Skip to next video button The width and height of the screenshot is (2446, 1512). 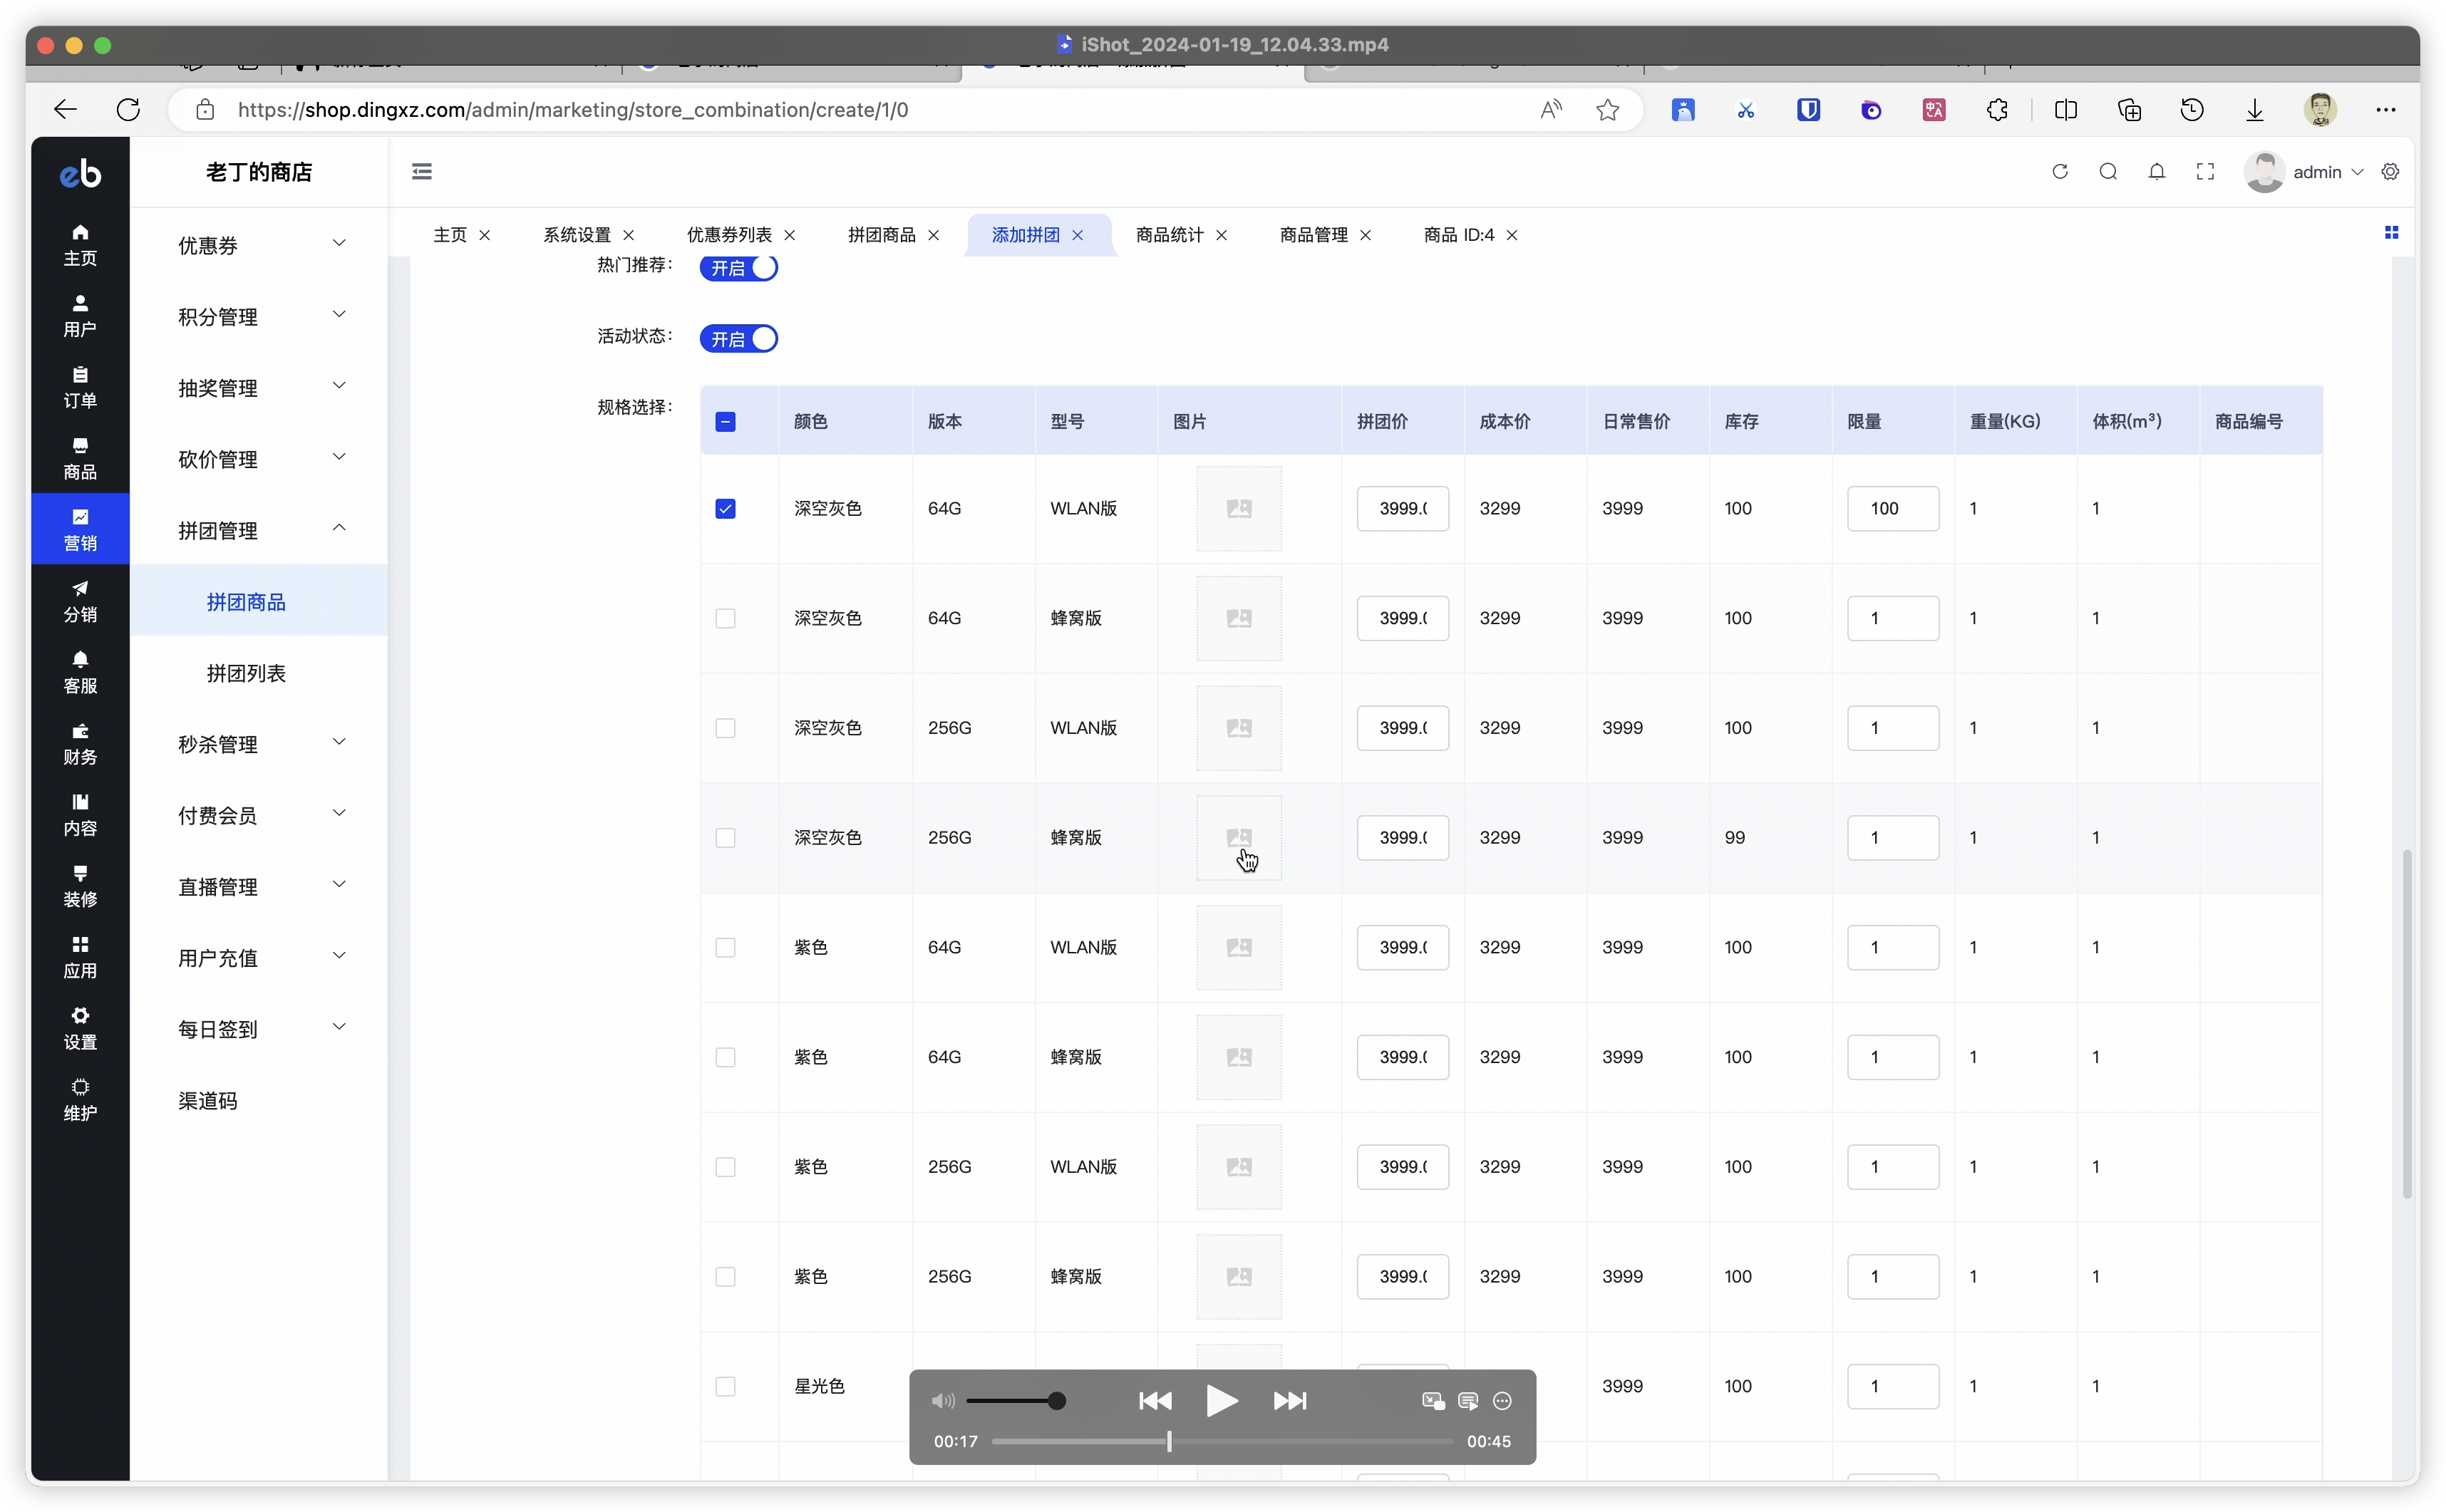point(1289,1400)
